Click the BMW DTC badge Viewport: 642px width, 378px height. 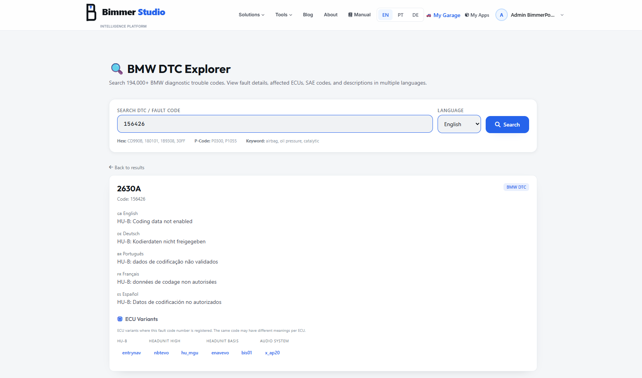516,187
